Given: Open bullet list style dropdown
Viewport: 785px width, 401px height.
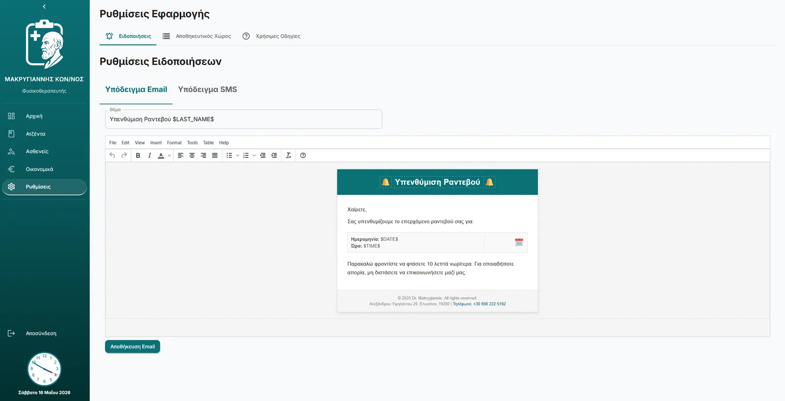Looking at the screenshot, I should pos(237,156).
